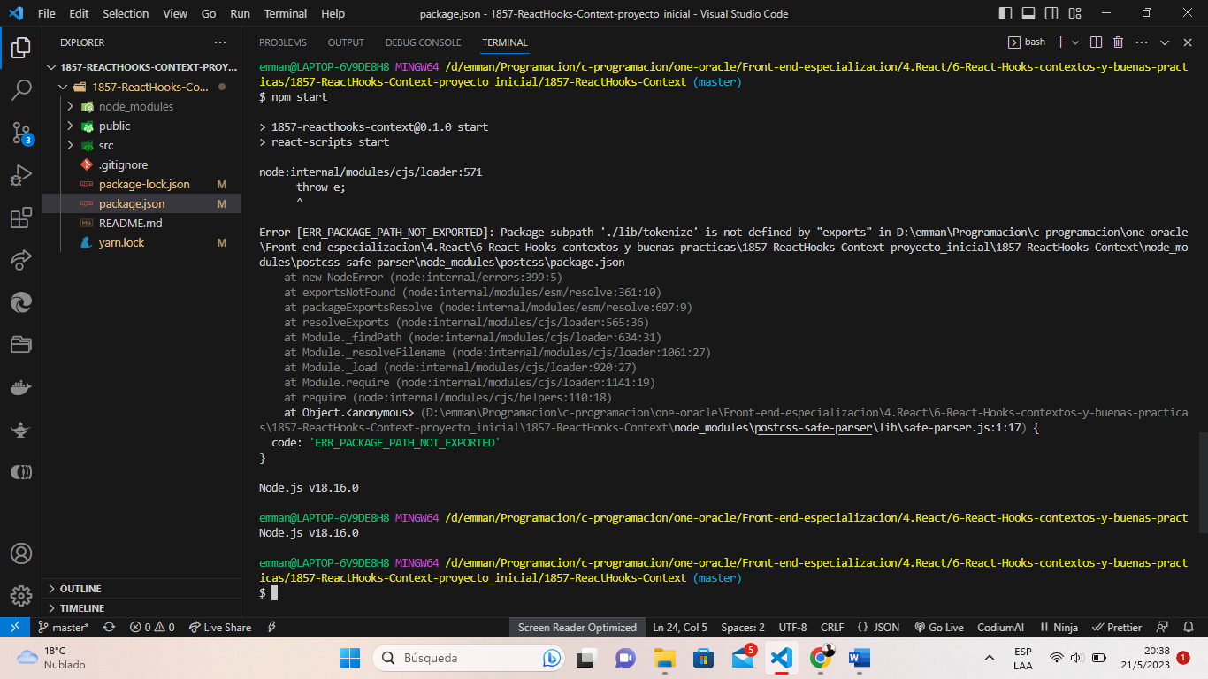Open the Edit menu

[79, 13]
